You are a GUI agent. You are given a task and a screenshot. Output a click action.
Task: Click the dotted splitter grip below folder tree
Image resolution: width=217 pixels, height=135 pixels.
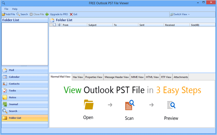click(x=24, y=66)
